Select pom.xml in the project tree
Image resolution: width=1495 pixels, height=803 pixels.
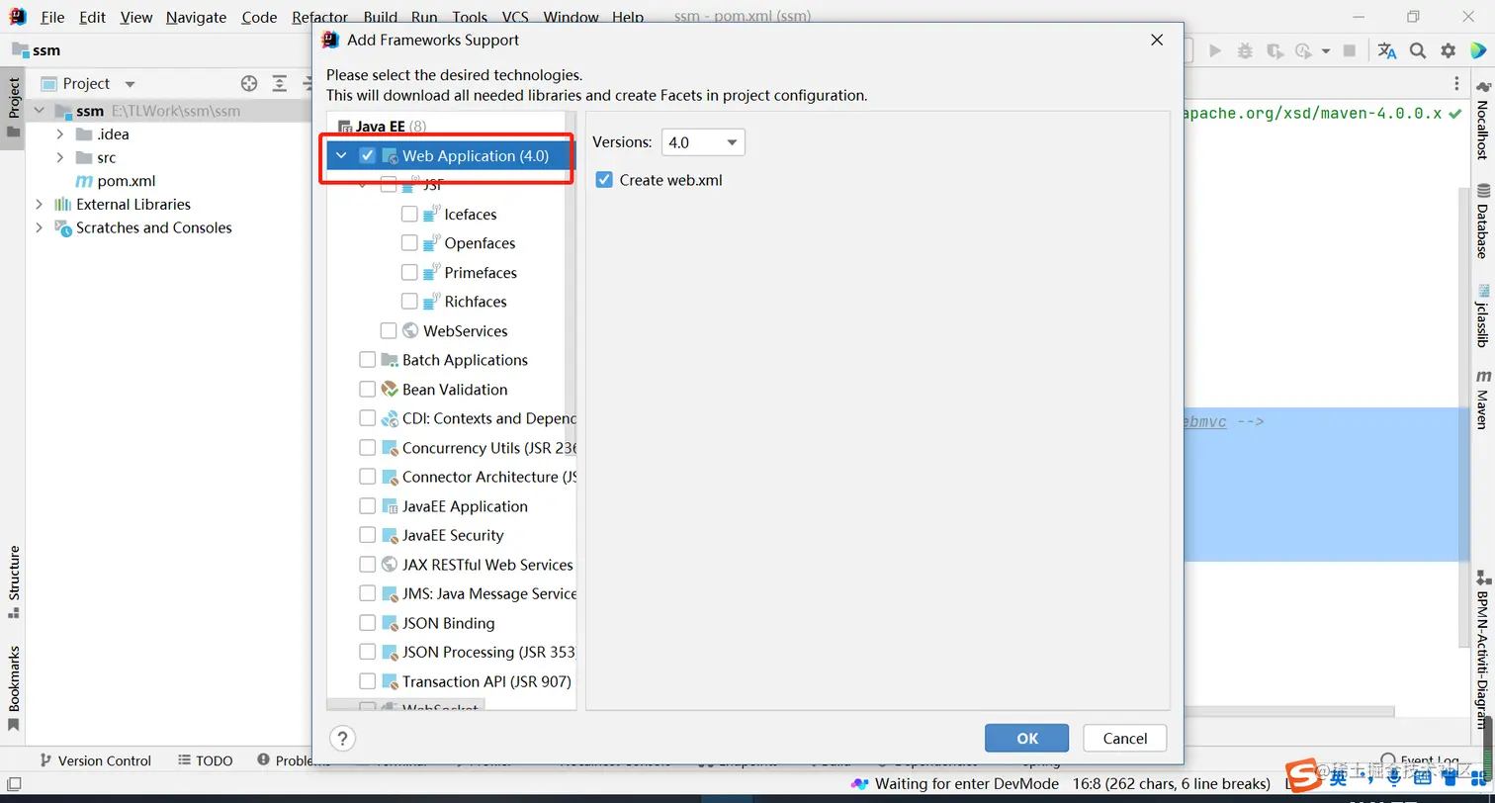tap(127, 181)
